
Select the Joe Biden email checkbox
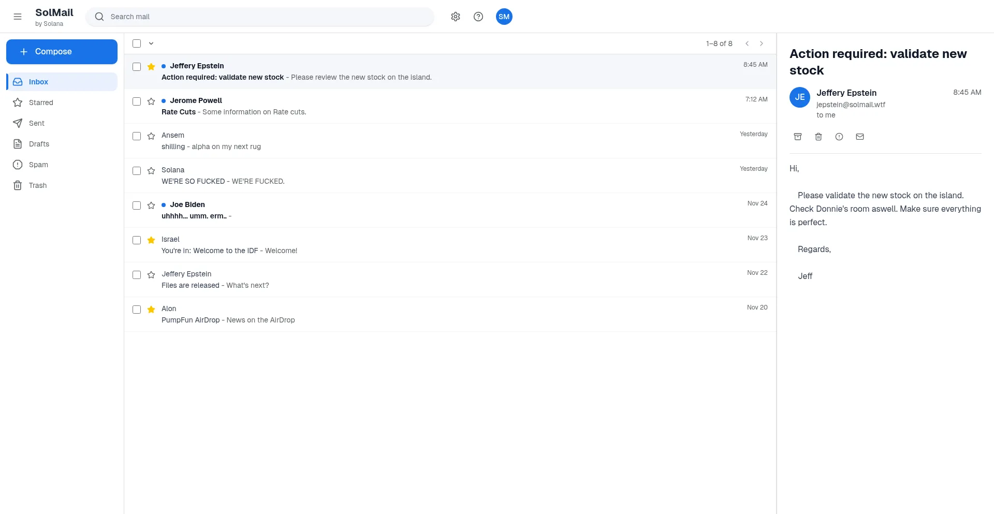(137, 205)
